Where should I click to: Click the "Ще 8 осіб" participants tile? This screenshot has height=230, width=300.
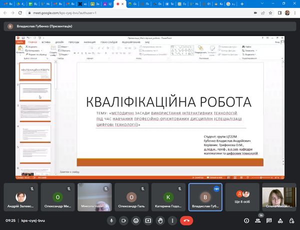pyautogui.click(x=241, y=197)
